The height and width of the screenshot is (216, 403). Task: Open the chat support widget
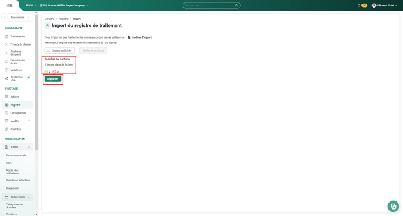[x=393, y=206]
